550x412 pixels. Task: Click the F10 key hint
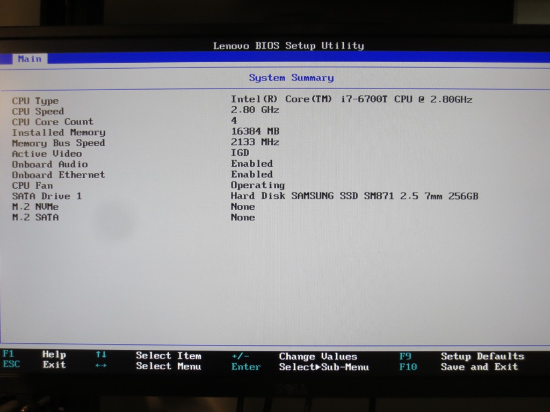coord(408,367)
